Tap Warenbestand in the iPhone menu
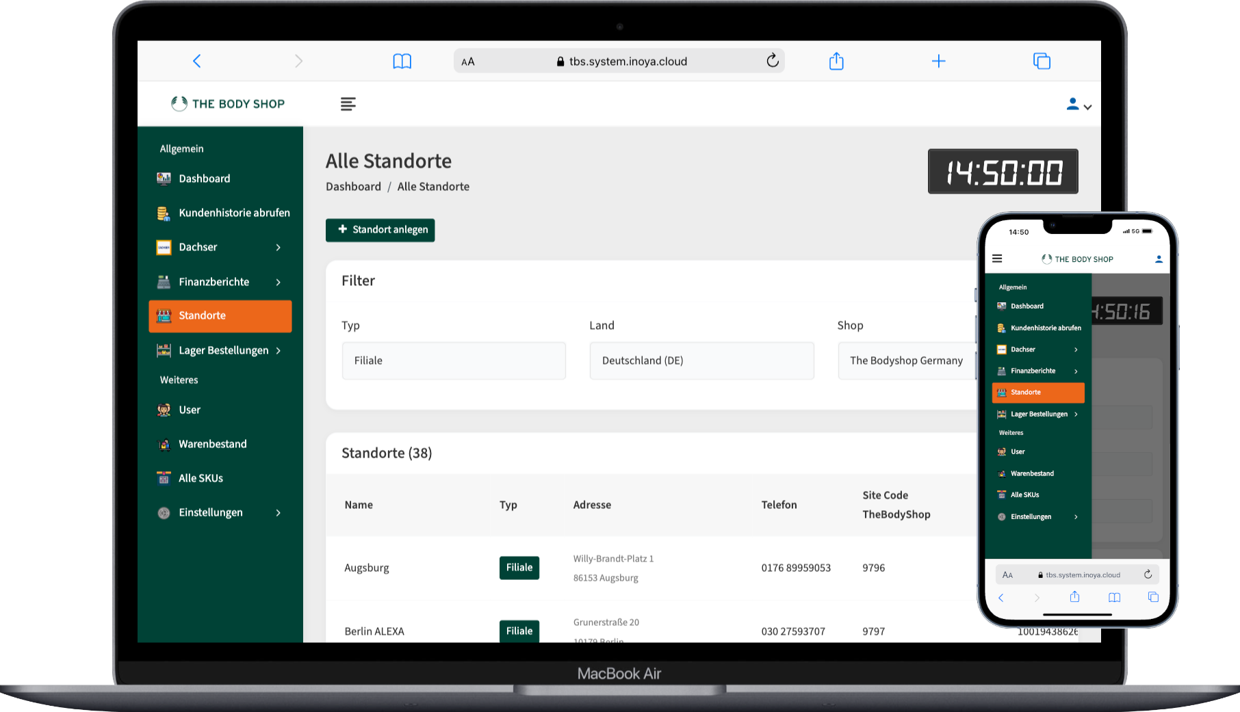Image resolution: width=1240 pixels, height=712 pixels. pos(1038,473)
